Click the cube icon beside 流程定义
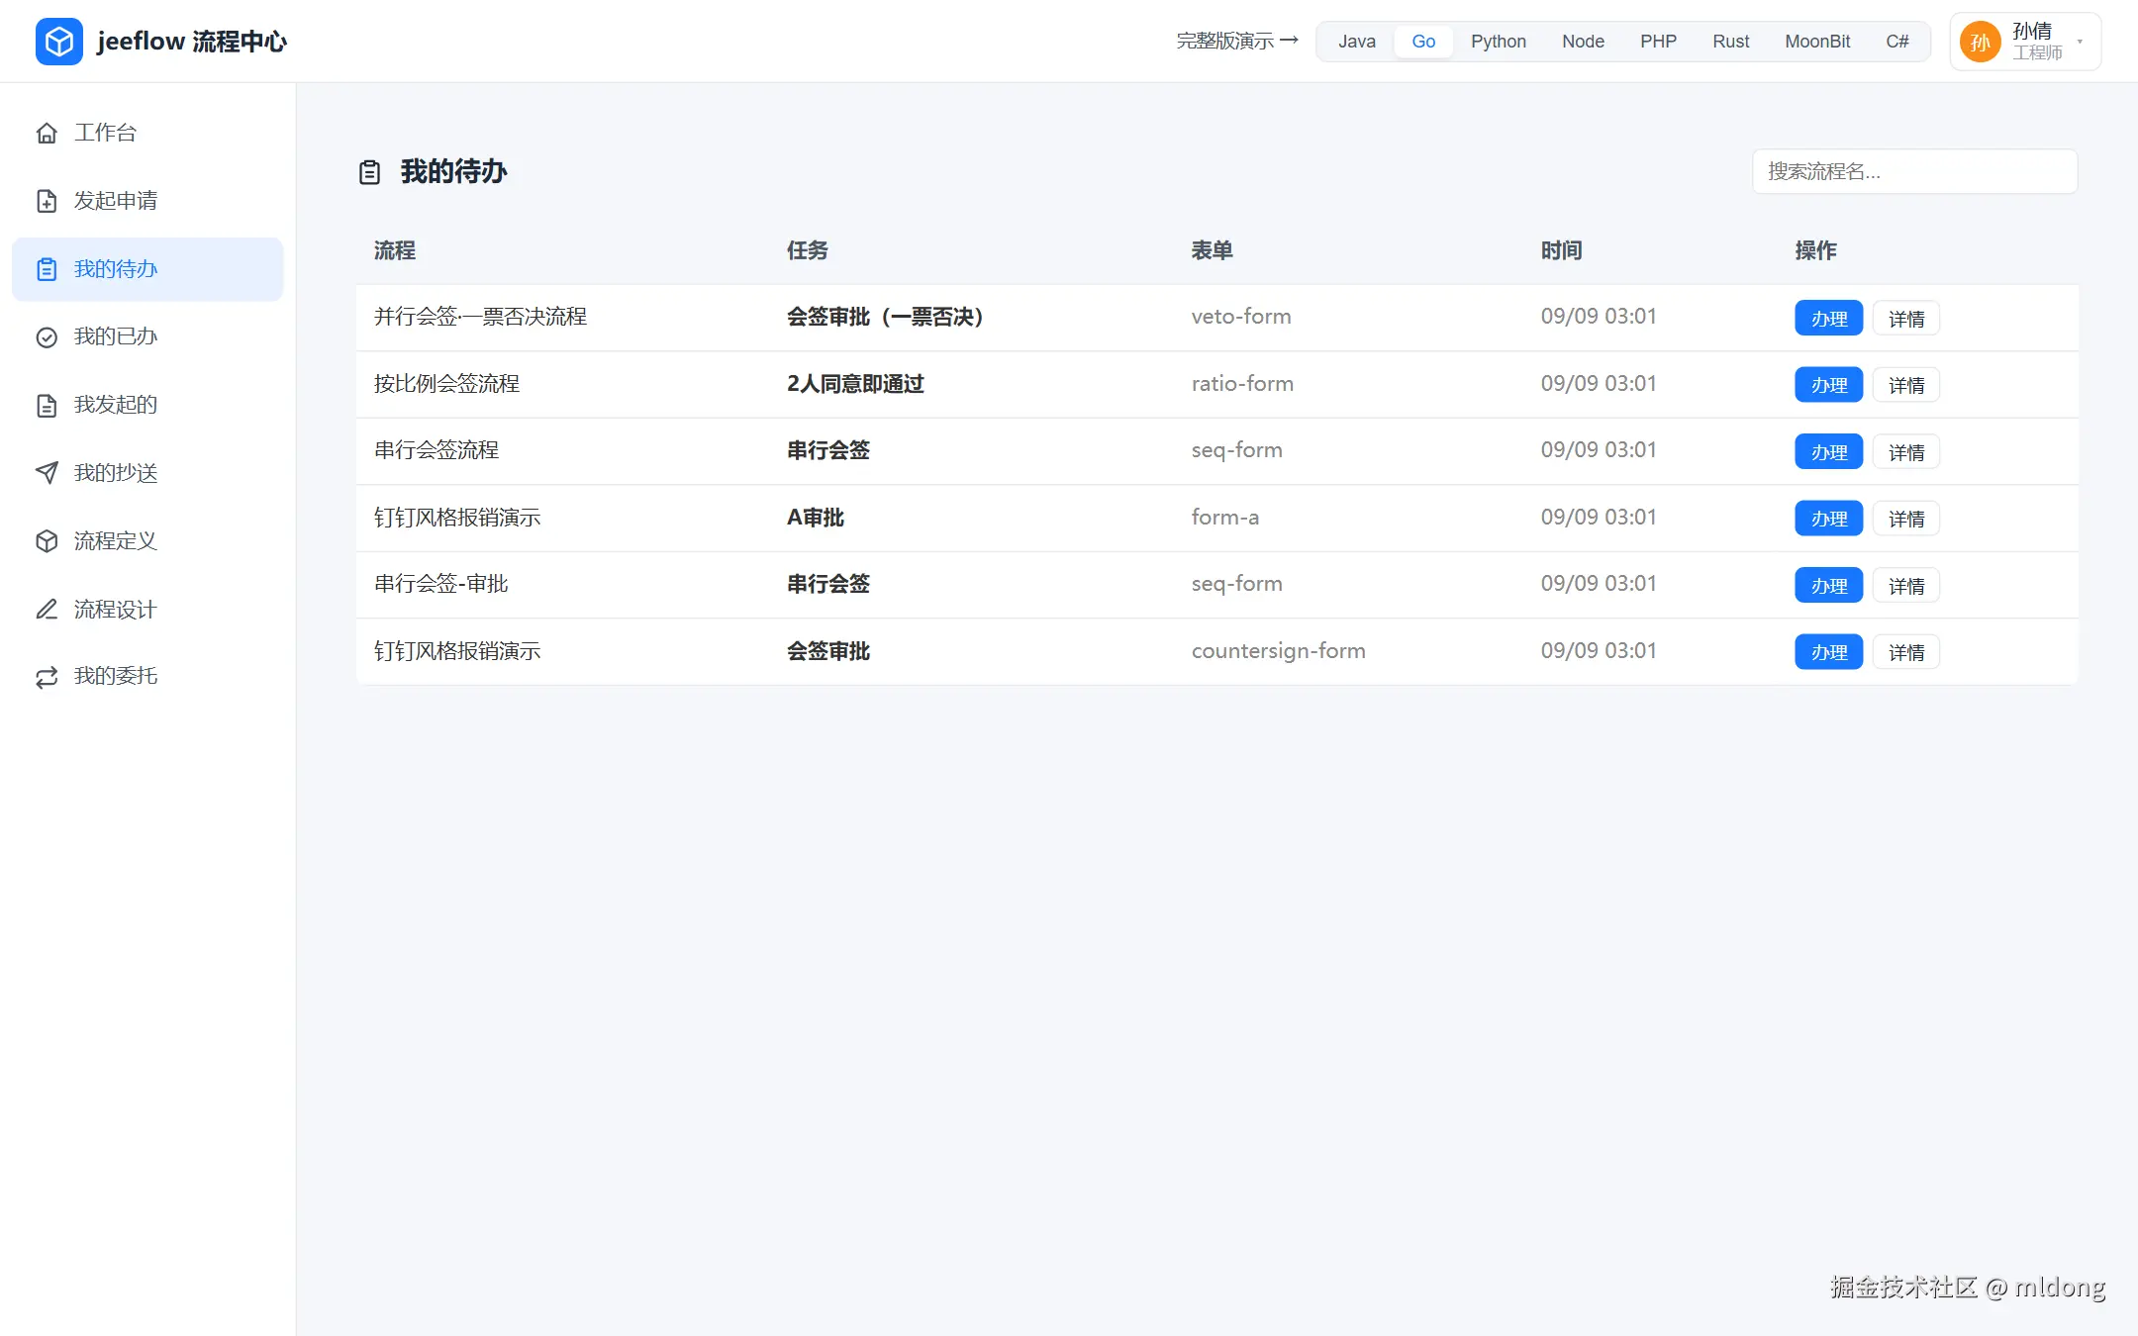Viewport: 2138px width, 1336px height. tap(47, 541)
